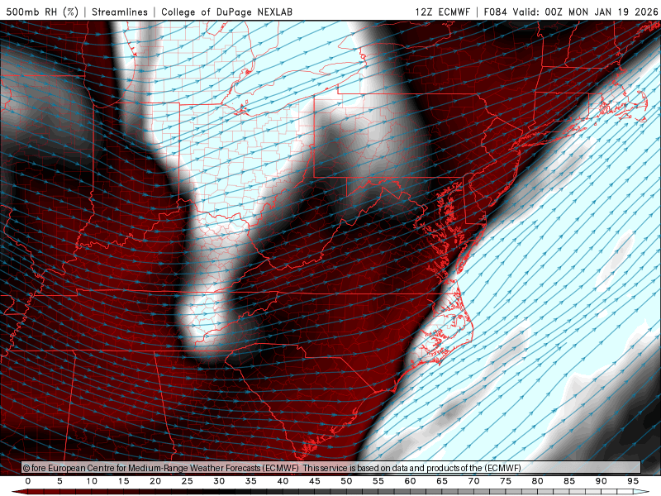Click the "F084" forecast hour label

coord(495,12)
